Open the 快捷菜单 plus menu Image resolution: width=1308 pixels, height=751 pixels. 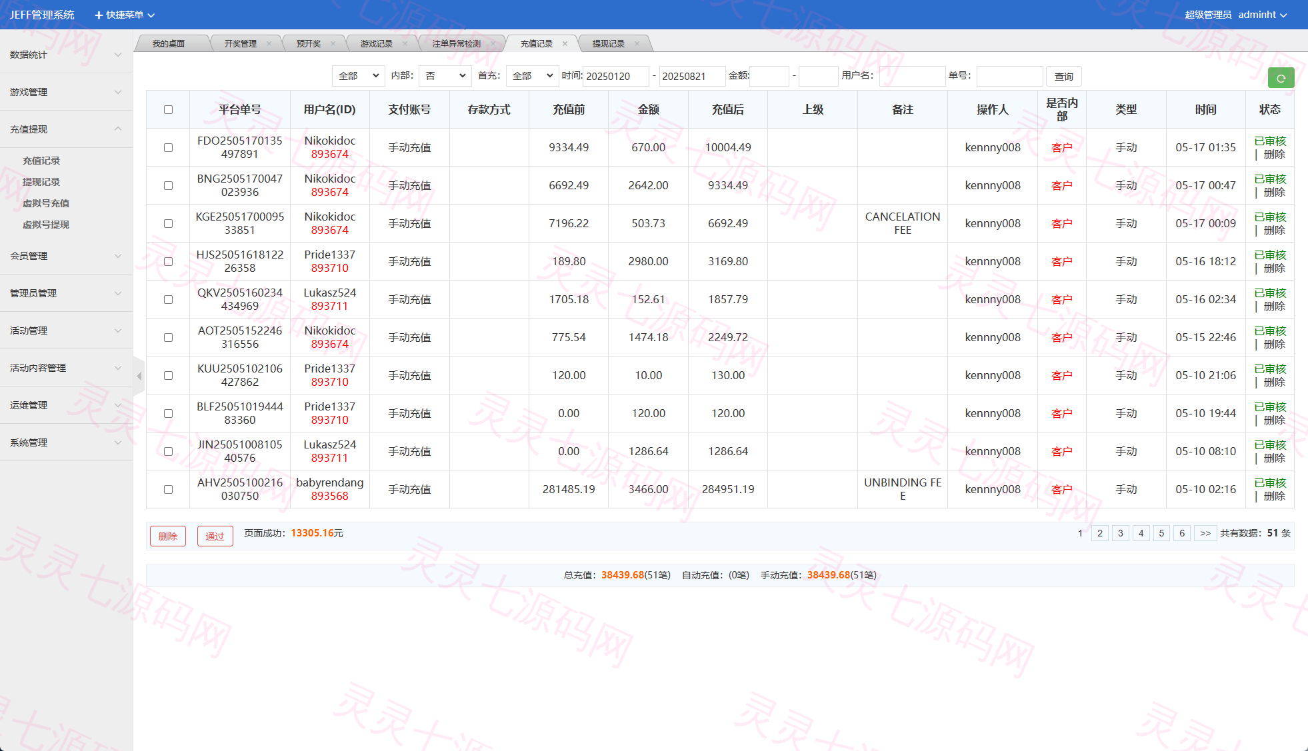[x=125, y=15]
